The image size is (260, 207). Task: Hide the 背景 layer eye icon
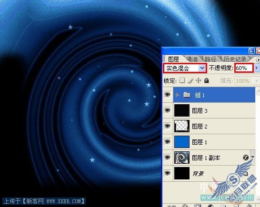pyautogui.click(x=167, y=173)
